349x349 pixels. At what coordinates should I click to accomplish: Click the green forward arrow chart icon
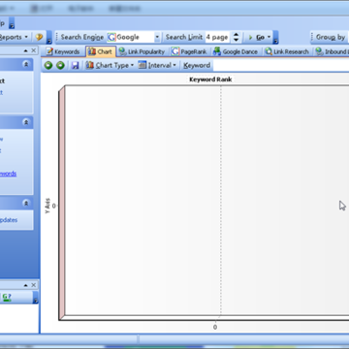pos(60,66)
